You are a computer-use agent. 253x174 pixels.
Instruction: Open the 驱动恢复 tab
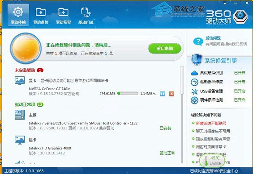pyautogui.click(x=63, y=16)
